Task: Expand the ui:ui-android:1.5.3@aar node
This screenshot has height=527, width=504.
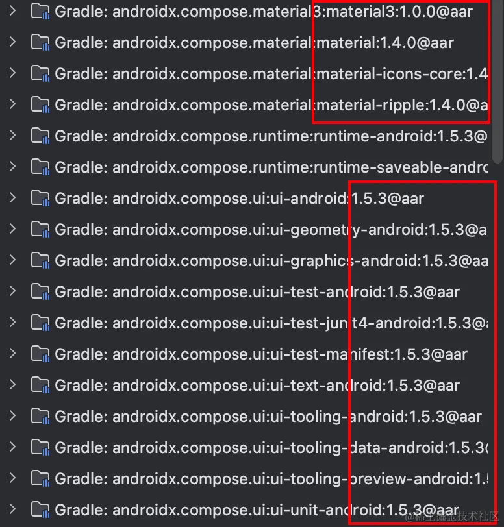Action: tap(12, 197)
